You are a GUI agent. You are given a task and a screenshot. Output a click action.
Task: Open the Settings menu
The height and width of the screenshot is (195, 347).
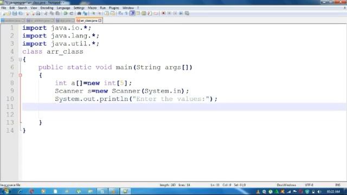tap(79, 8)
